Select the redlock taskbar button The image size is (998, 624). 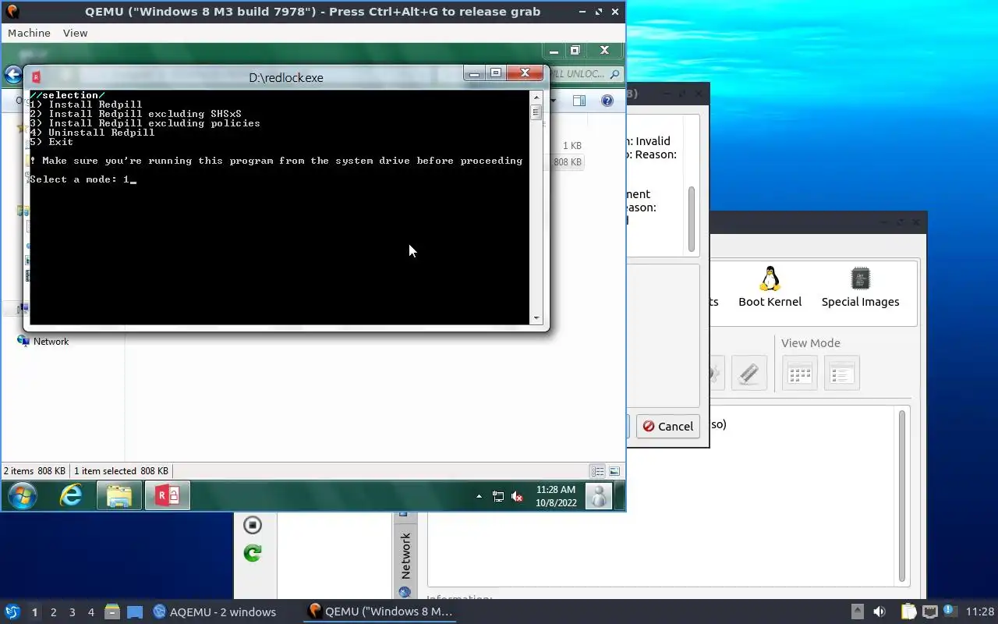167,496
